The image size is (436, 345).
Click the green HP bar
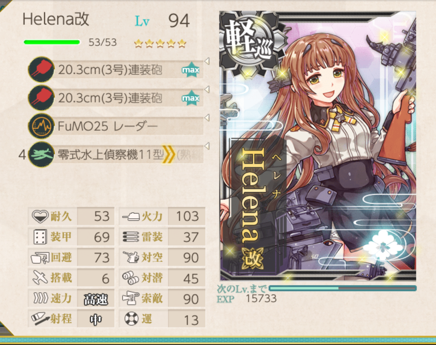click(x=52, y=42)
